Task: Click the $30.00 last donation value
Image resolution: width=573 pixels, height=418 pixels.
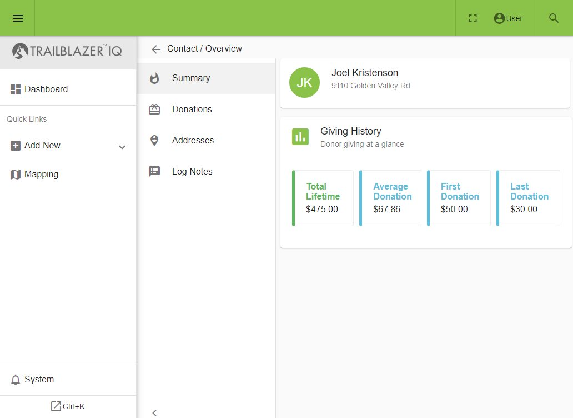Action: 524,209
